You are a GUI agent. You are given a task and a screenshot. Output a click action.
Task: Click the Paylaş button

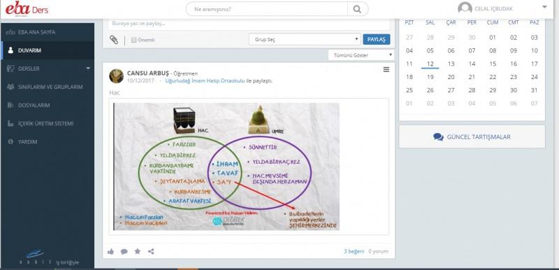coord(377,39)
